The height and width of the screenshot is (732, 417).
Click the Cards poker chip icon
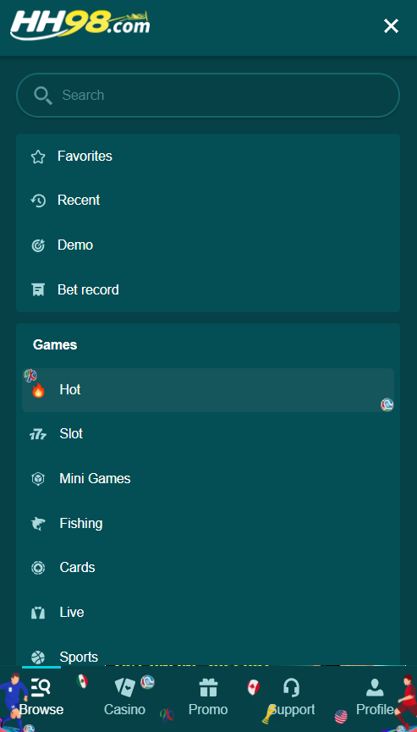[38, 568]
